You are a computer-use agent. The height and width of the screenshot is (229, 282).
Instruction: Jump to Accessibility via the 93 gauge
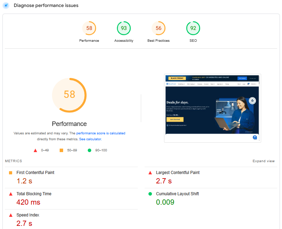124,29
